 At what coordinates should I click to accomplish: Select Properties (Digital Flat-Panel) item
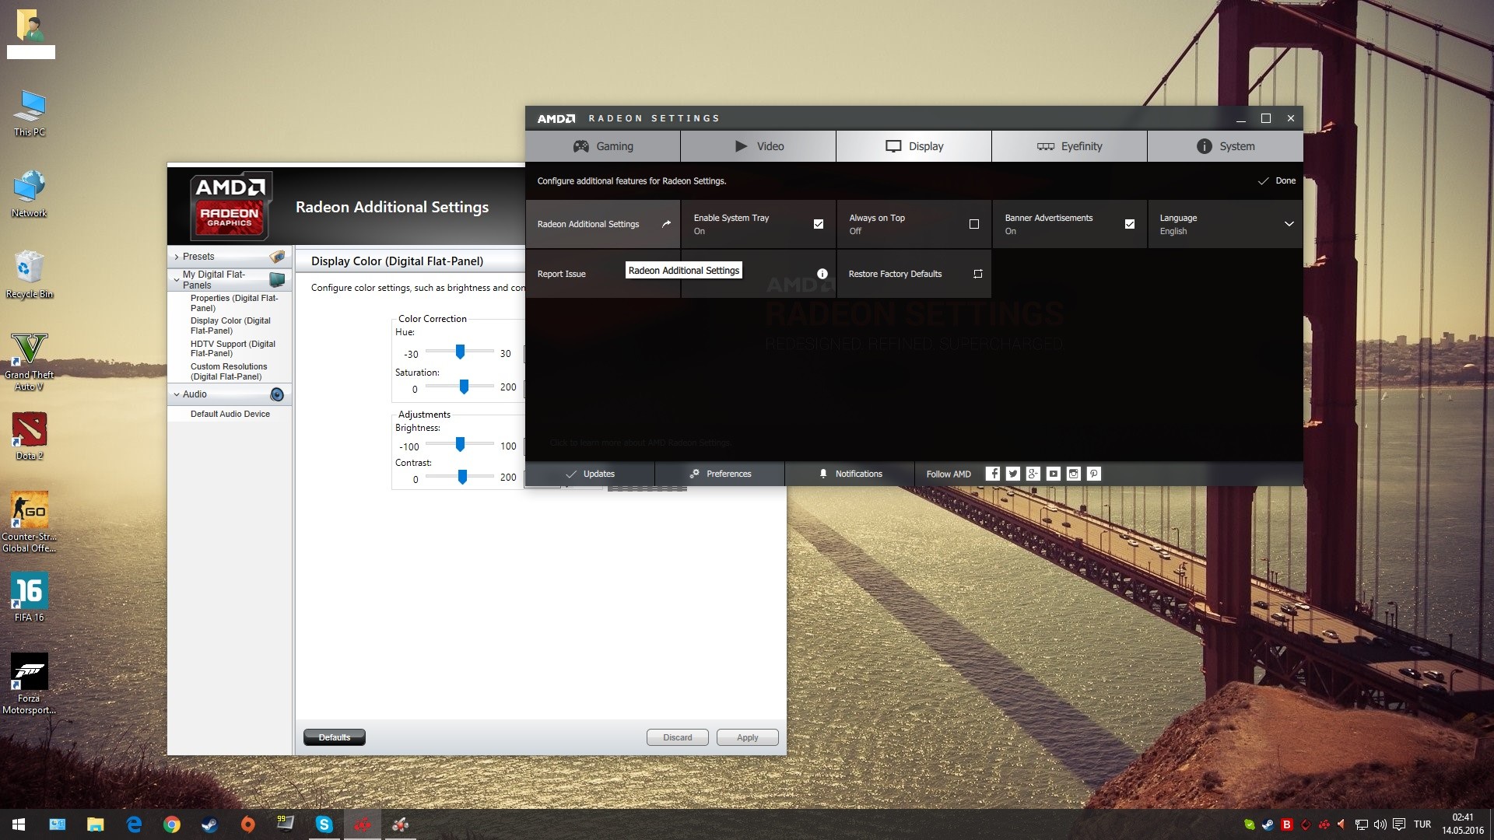tap(234, 303)
